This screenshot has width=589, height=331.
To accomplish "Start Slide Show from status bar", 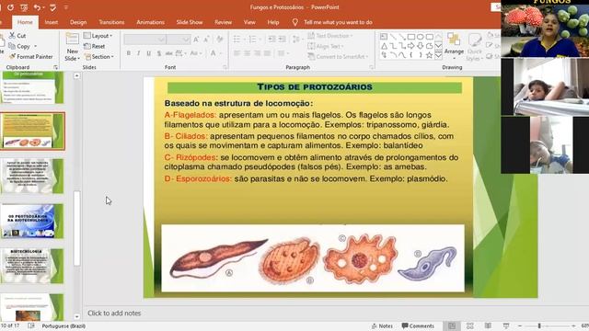I will tap(506, 325).
